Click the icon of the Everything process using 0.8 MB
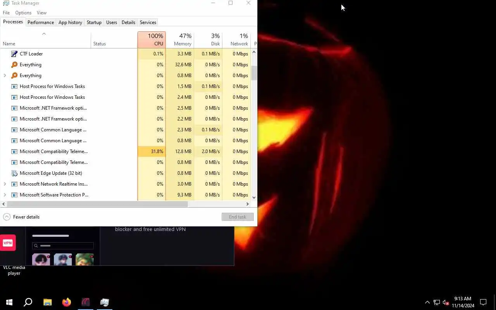This screenshot has height=310, width=496. pos(14,76)
